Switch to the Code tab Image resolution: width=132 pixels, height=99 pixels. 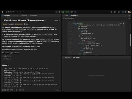click(66, 16)
